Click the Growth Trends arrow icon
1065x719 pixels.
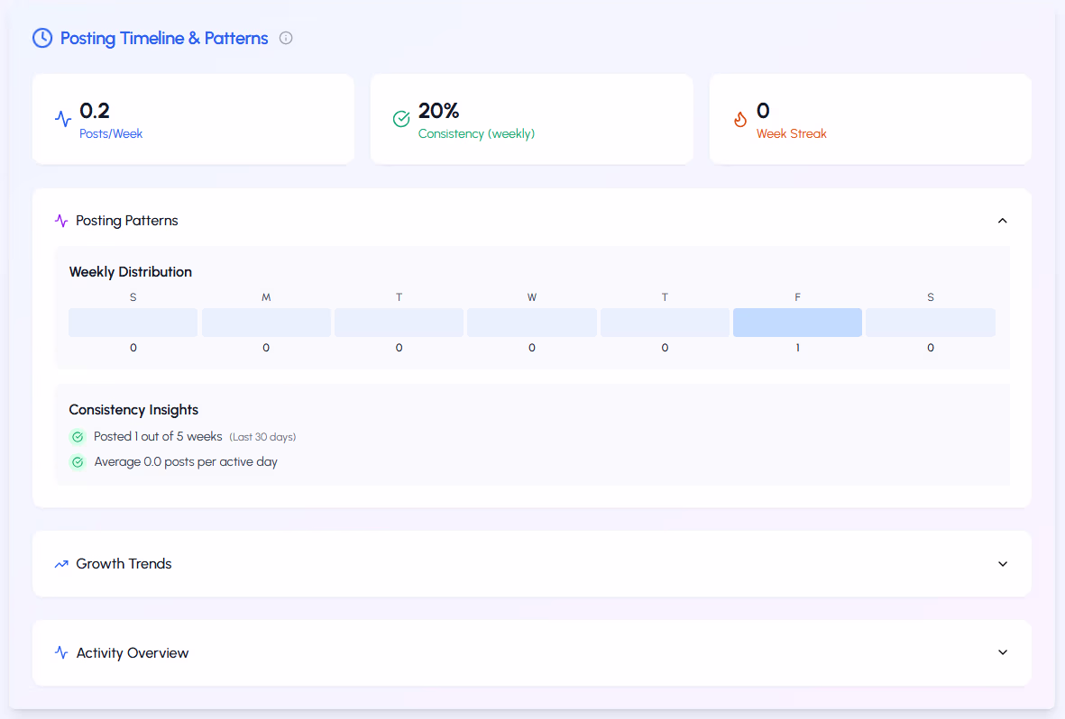tap(61, 564)
